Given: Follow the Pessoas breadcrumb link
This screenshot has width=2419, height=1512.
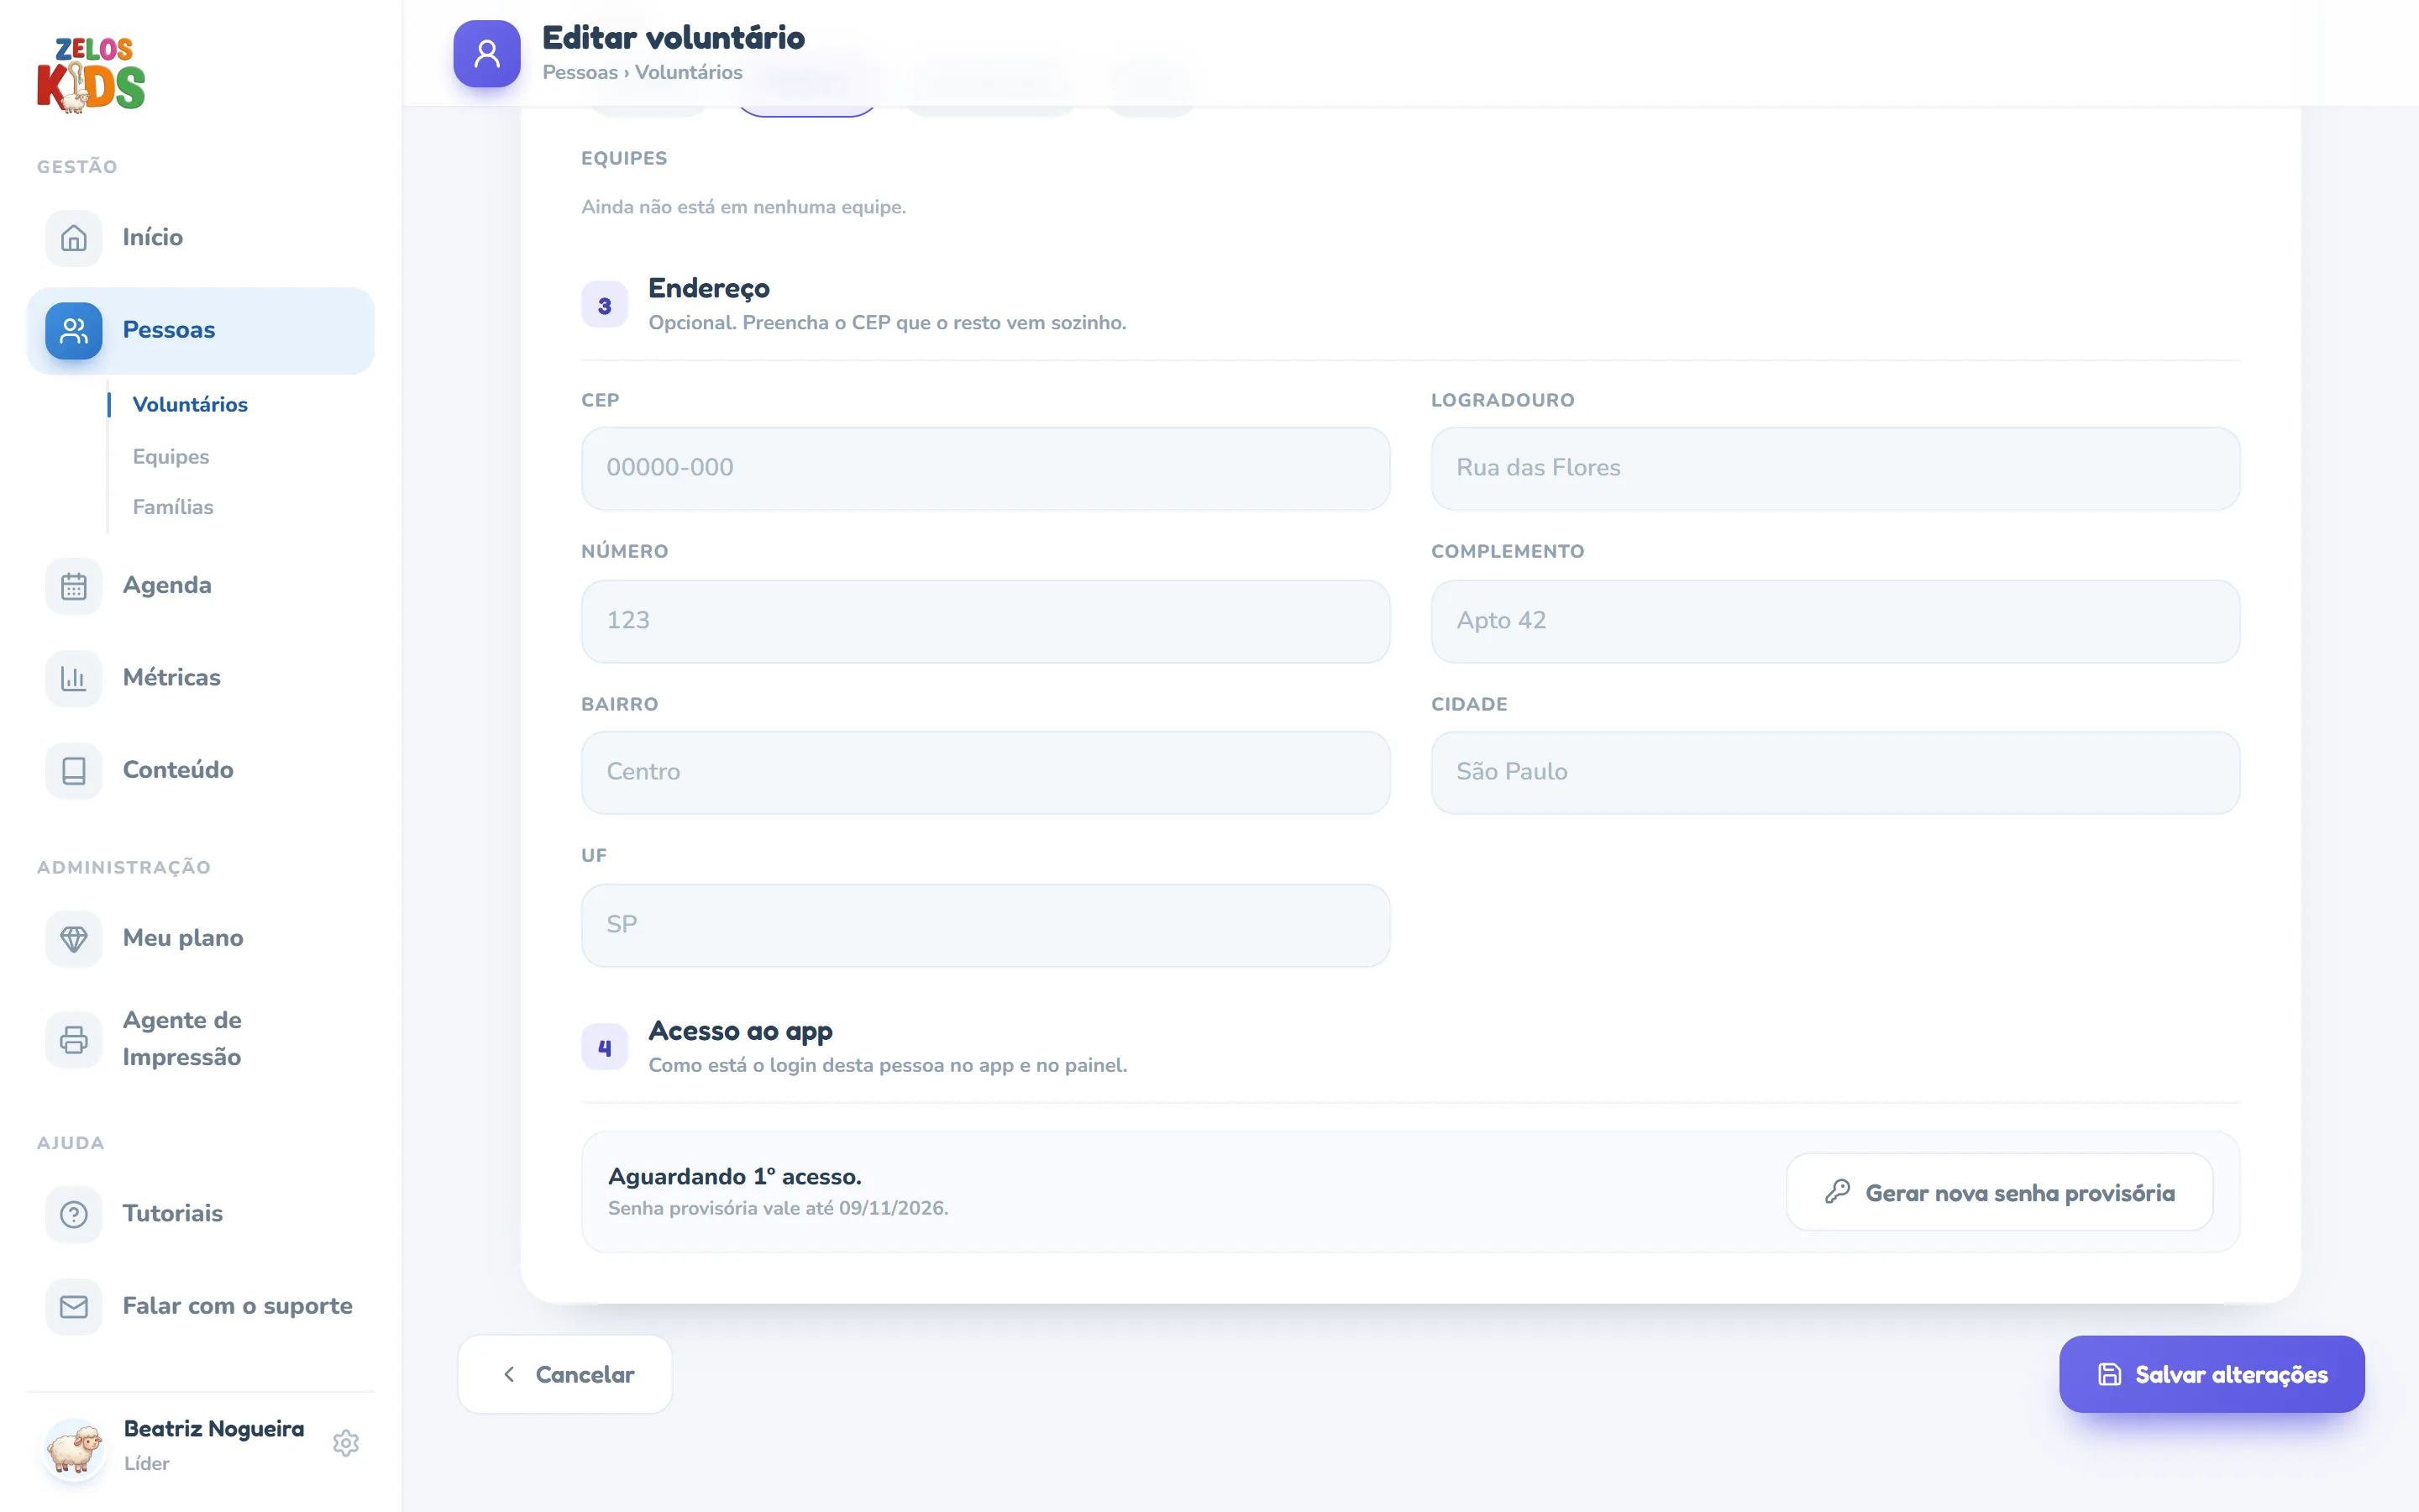Looking at the screenshot, I should point(580,72).
